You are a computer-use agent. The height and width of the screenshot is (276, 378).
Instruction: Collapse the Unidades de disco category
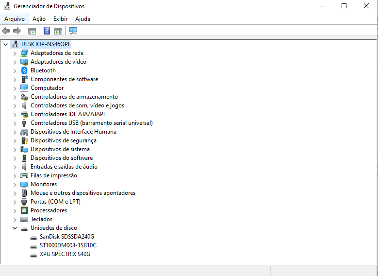coord(15,228)
